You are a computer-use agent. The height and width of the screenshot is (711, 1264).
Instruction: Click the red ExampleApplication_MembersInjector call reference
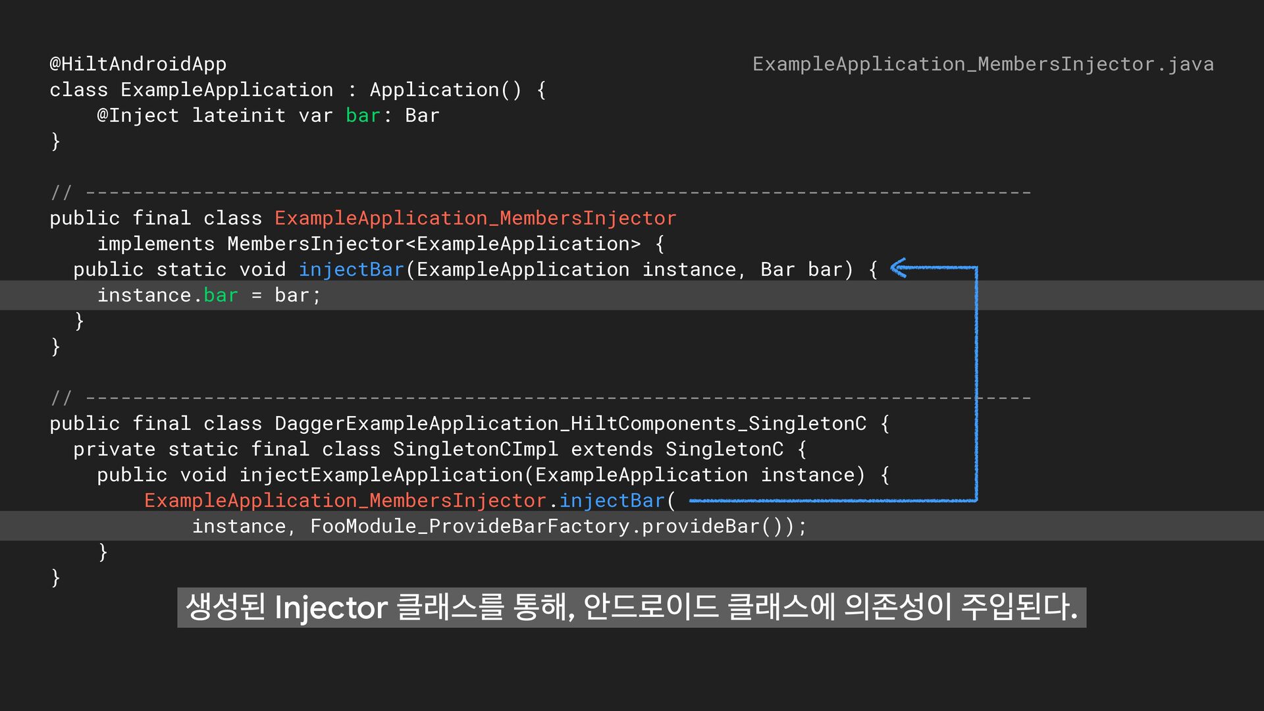click(345, 500)
